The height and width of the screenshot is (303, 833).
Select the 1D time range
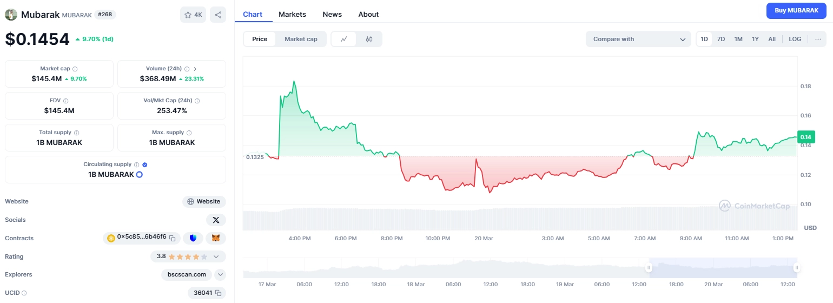tap(704, 39)
